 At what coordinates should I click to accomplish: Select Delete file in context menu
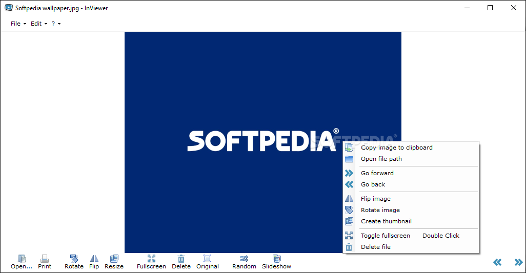[x=412, y=247]
